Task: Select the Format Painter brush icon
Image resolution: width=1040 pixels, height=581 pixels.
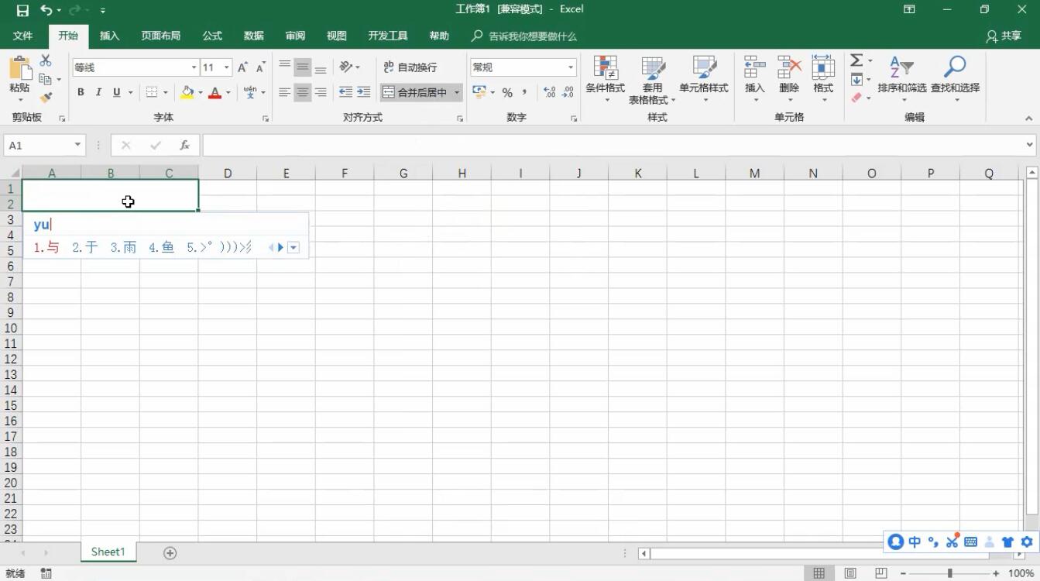Action: point(46,98)
